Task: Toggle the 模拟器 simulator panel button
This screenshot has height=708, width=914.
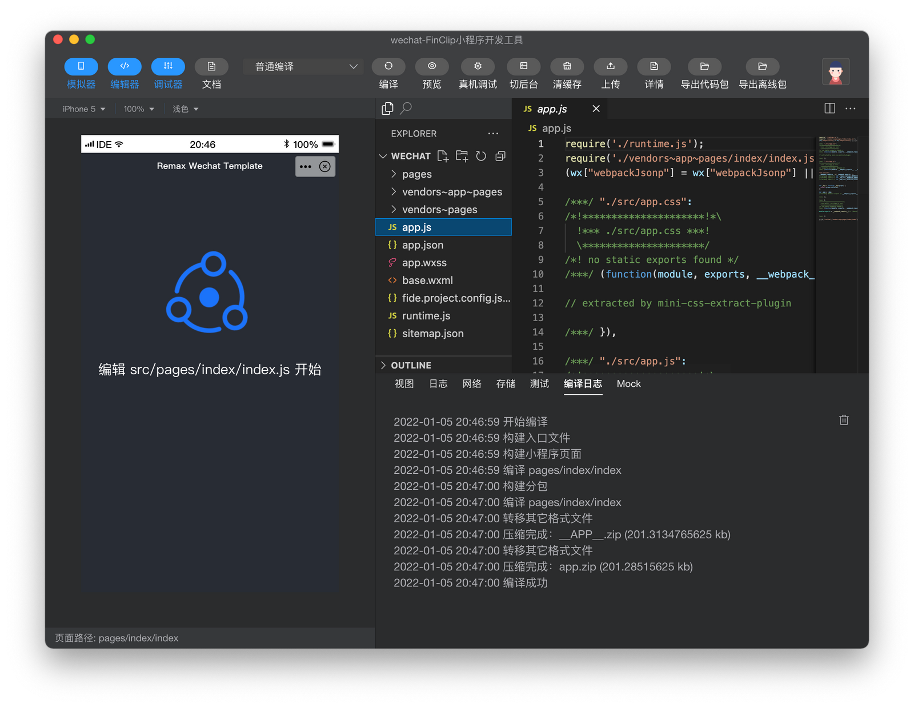Action: click(81, 66)
